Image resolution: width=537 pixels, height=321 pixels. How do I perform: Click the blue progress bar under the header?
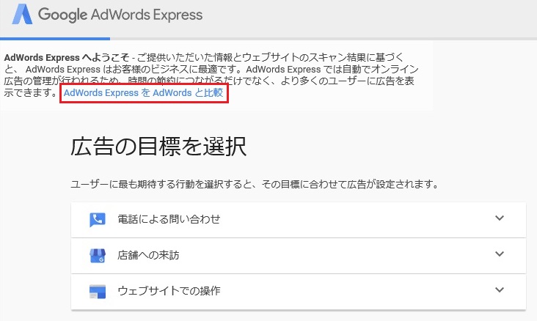(55, 39)
